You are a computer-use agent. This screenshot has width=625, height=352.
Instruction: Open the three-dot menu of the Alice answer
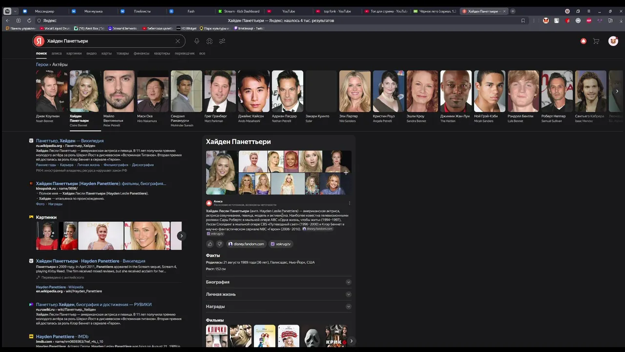349,203
